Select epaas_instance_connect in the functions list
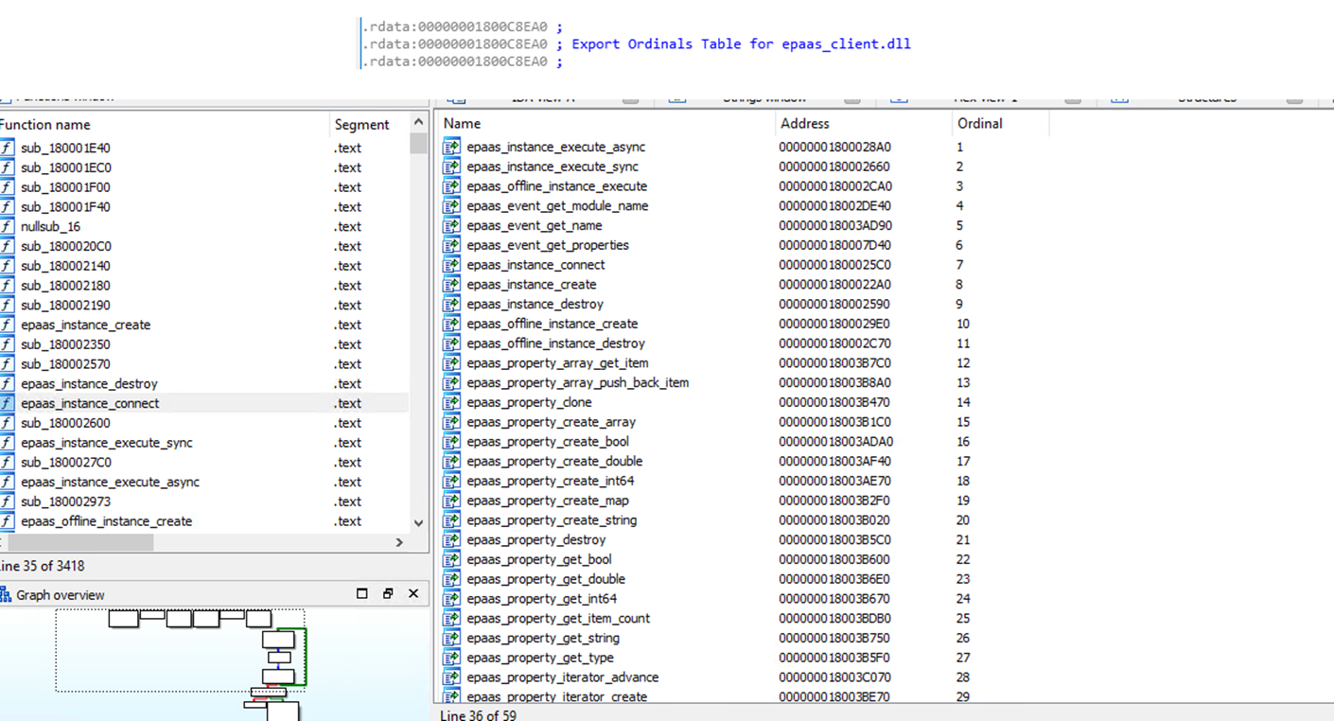 click(90, 403)
